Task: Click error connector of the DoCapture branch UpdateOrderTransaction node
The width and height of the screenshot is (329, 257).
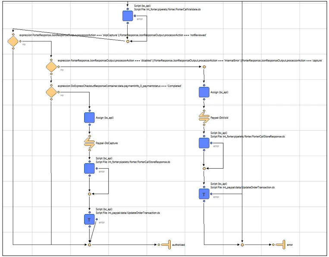Action: click(x=97, y=219)
